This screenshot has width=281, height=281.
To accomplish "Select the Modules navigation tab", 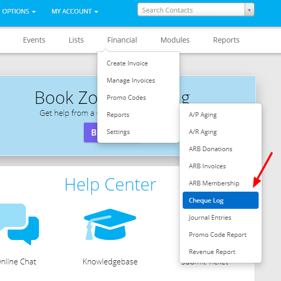I will 175,40.
